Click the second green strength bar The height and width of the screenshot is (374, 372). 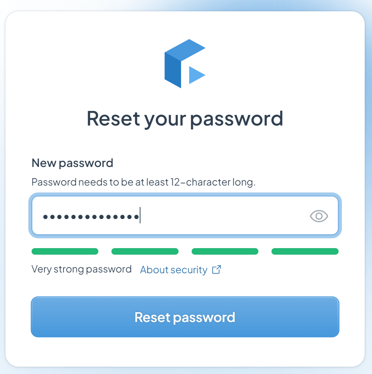[145, 251]
